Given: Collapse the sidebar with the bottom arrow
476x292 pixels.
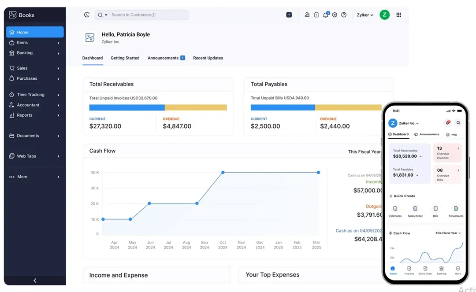Looking at the screenshot, I should [35, 281].
